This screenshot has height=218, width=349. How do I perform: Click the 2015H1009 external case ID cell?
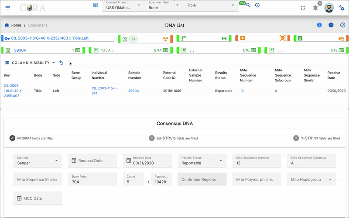[172, 91]
